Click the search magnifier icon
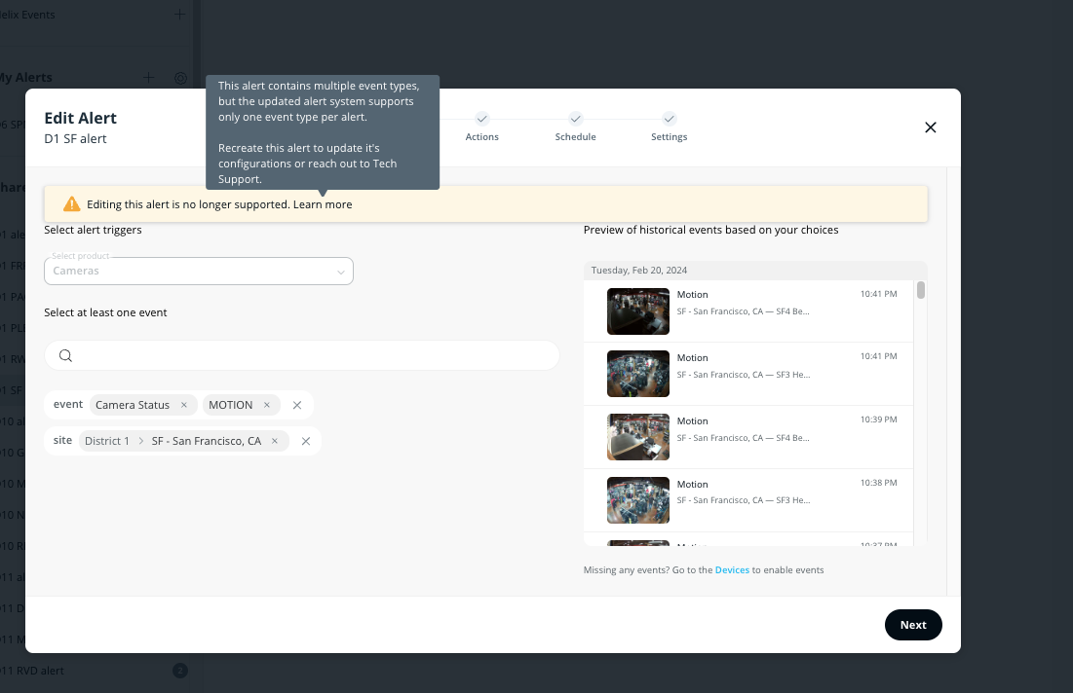Image resolution: width=1073 pixels, height=693 pixels. (x=65, y=355)
